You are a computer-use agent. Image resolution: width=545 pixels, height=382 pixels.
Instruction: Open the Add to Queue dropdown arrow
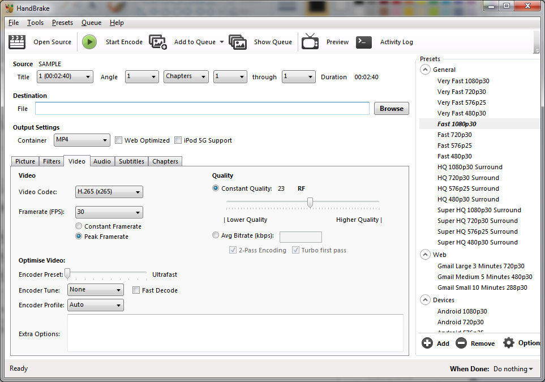[221, 42]
